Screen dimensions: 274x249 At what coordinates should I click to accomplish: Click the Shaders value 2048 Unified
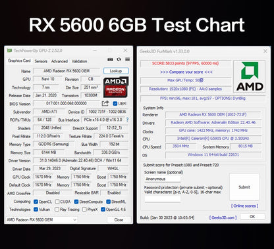(51, 127)
